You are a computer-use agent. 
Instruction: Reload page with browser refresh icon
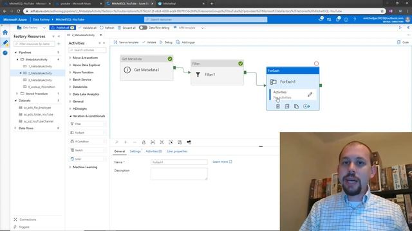click(18, 12)
